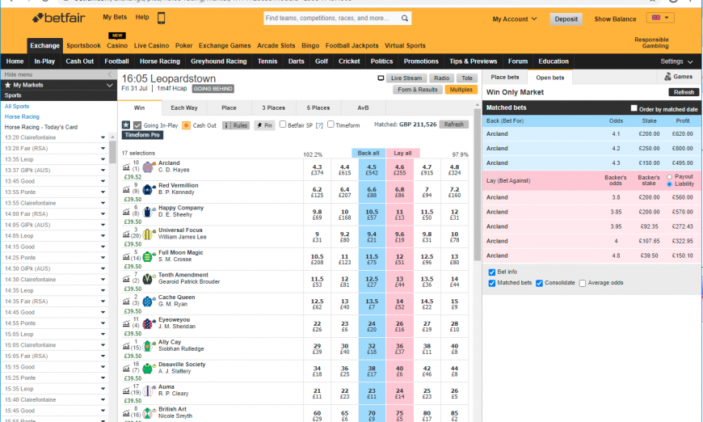Switch to the Place bets tab
The image size is (703, 422).
[x=505, y=77]
